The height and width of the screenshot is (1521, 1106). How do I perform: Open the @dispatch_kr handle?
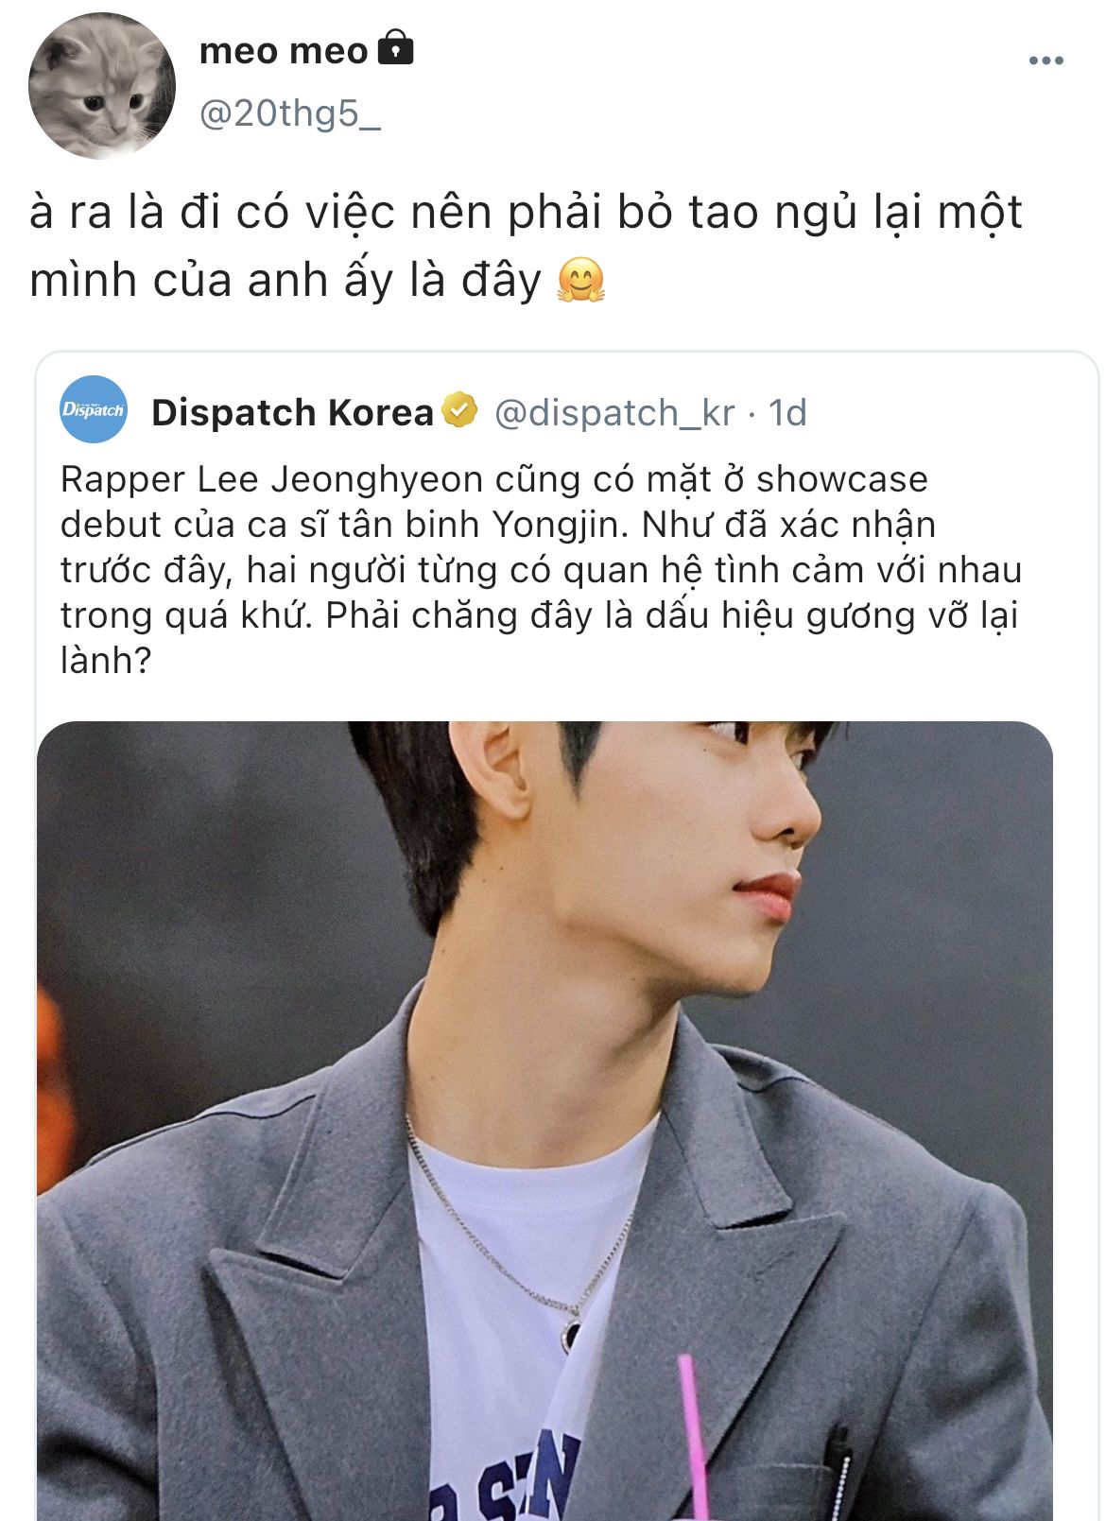pyautogui.click(x=614, y=412)
